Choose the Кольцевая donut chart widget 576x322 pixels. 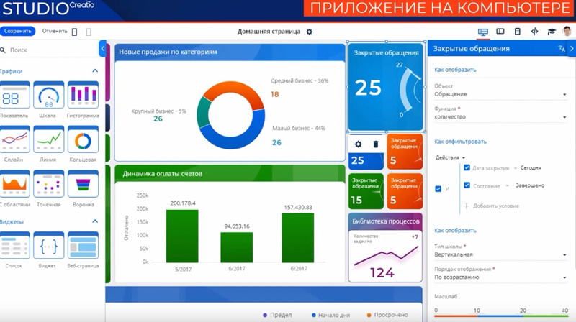pyautogui.click(x=83, y=141)
